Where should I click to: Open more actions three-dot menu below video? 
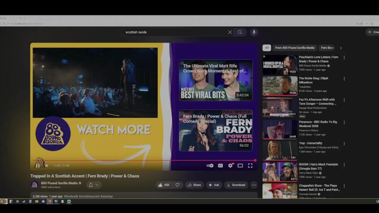point(254,185)
